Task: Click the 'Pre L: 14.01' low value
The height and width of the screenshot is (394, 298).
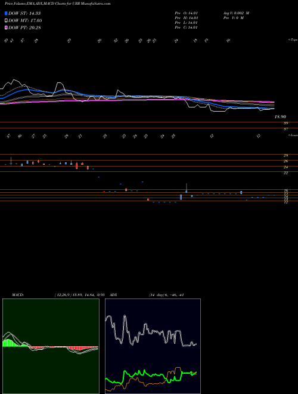Action: pyautogui.click(x=187, y=23)
